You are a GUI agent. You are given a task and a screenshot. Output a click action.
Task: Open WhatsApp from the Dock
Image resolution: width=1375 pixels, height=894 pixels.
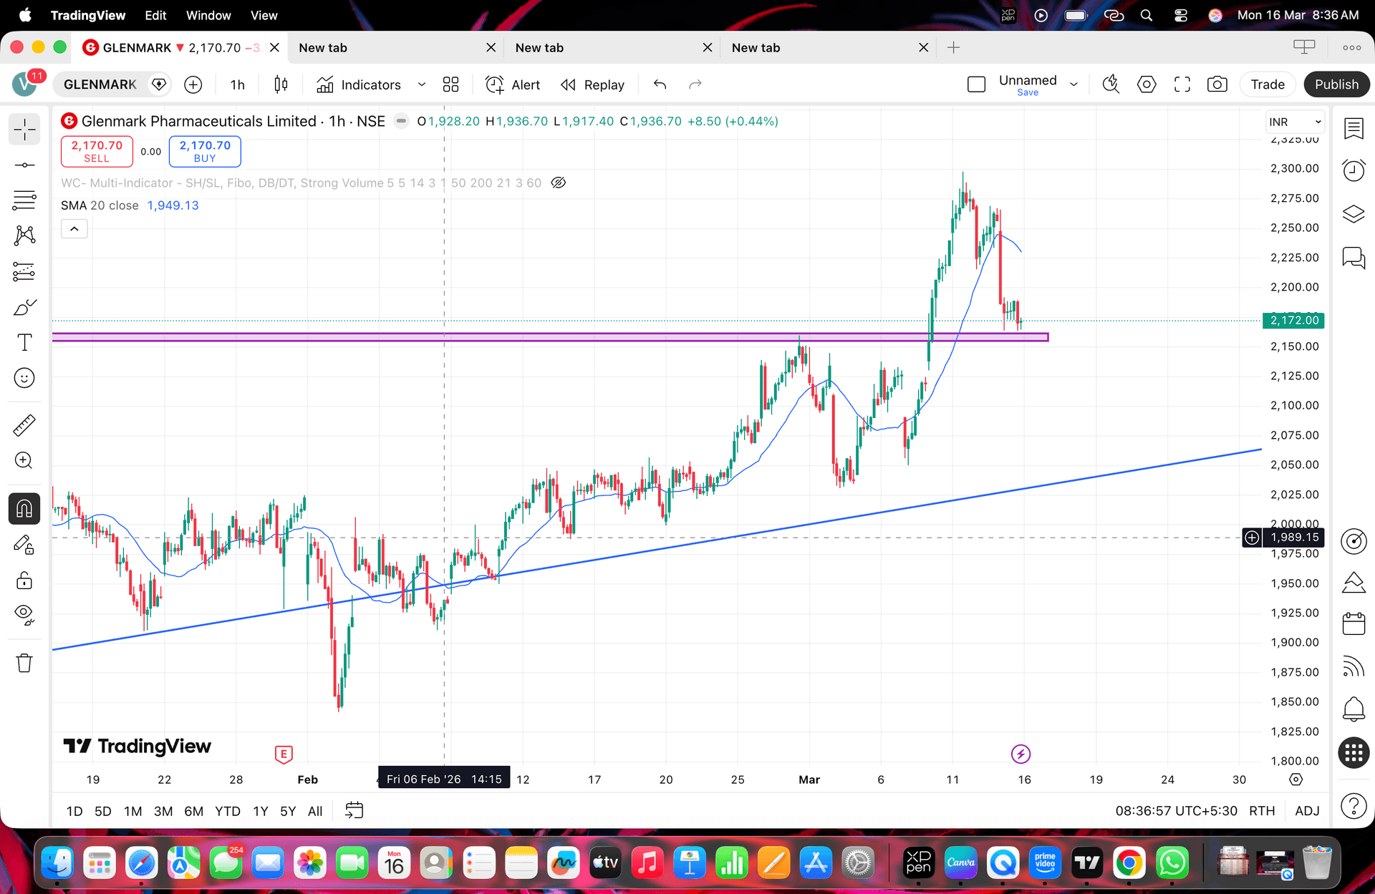1172,863
